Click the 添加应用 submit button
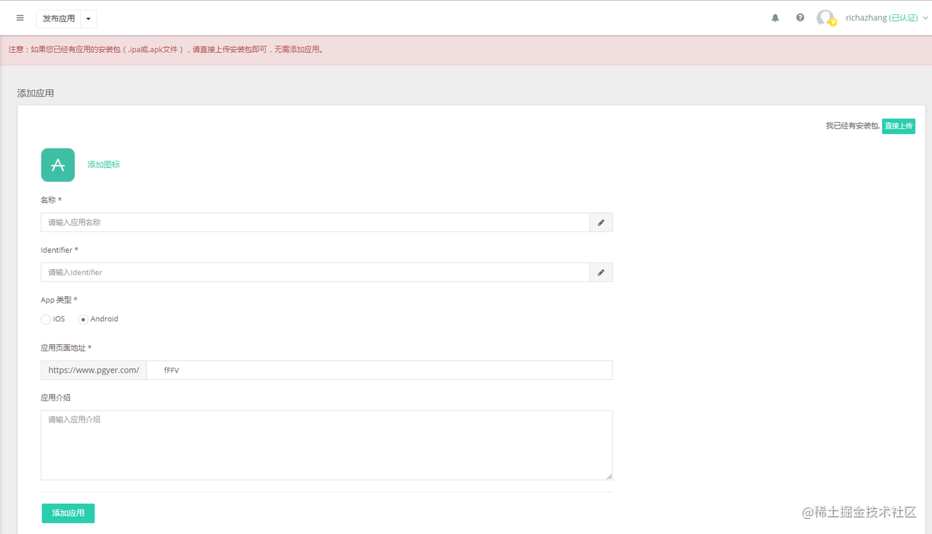This screenshot has height=534, width=932. 68,513
